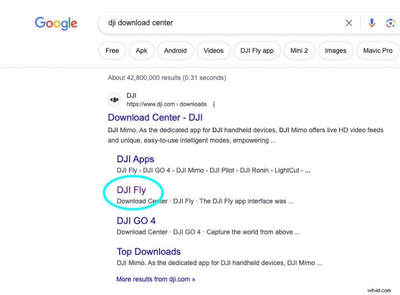Apply the 'Mini 2' search refinement
This screenshot has width=400, height=295.
[x=299, y=50]
